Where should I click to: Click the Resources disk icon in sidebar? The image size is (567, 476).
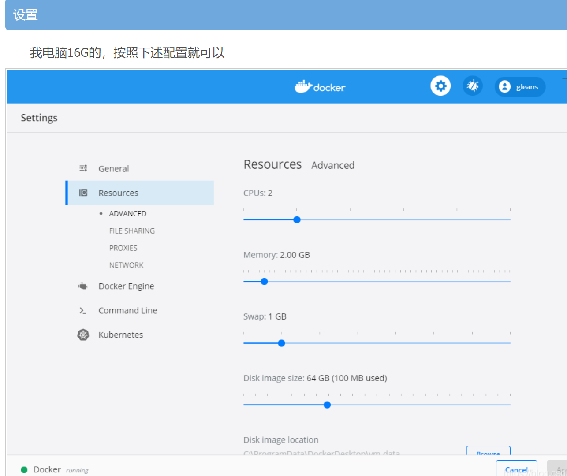[83, 193]
